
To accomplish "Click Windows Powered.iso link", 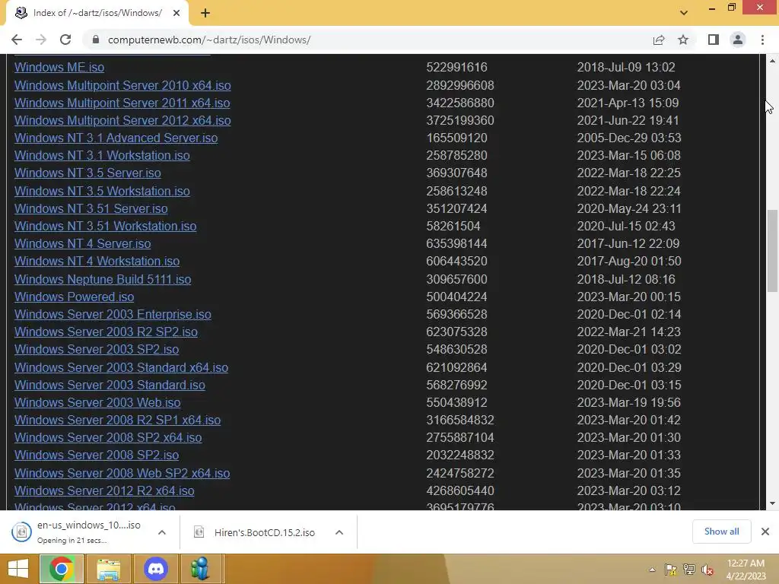I will point(74,297).
